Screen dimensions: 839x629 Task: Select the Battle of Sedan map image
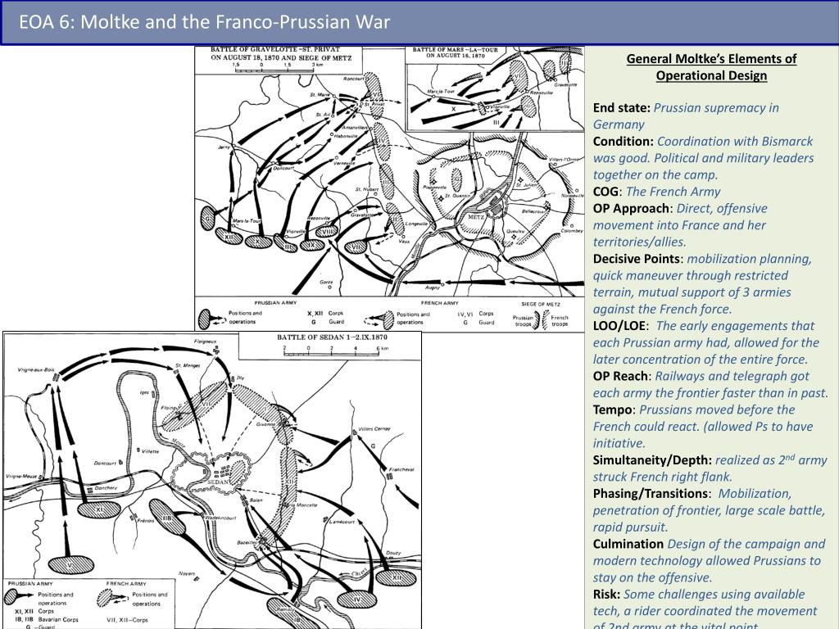[x=212, y=480]
